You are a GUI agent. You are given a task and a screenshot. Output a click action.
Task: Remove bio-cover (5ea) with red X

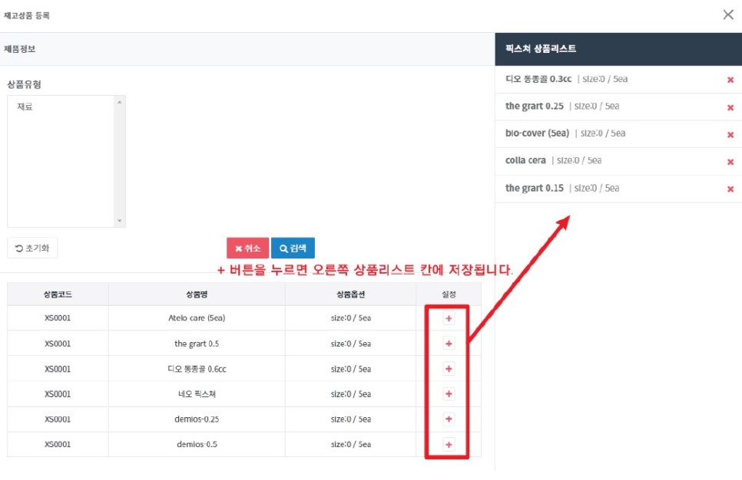[730, 134]
